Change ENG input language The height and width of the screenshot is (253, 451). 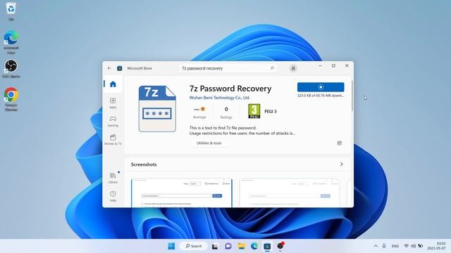point(395,246)
